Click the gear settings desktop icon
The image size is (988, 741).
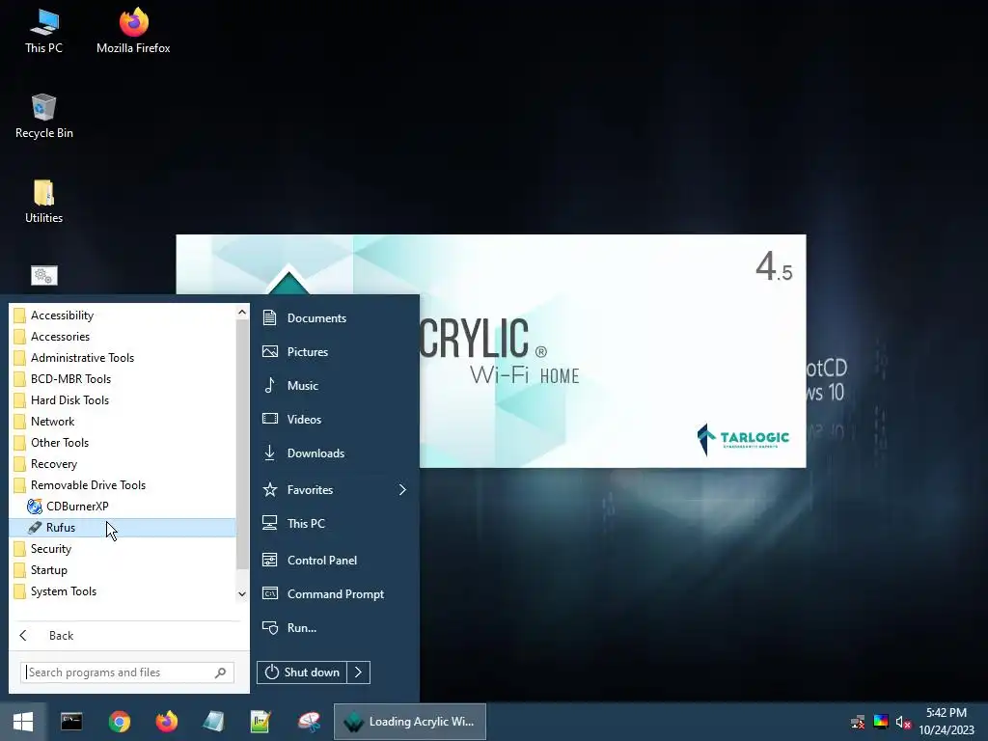[44, 275]
